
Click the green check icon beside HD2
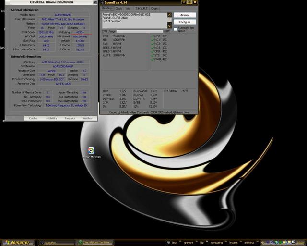(x=153, y=44)
